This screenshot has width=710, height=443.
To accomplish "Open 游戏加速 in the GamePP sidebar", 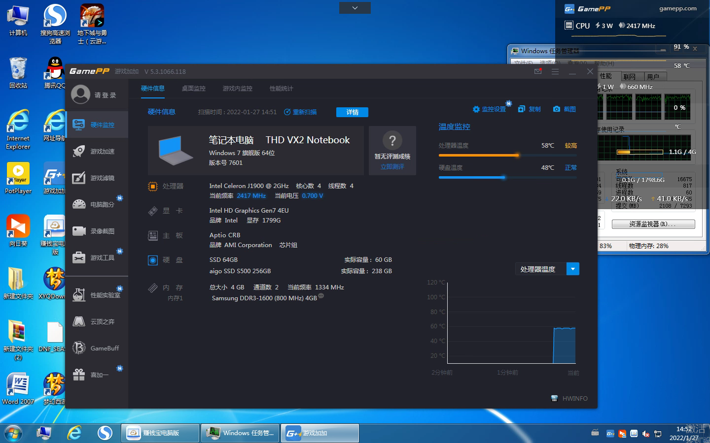I will [x=97, y=151].
